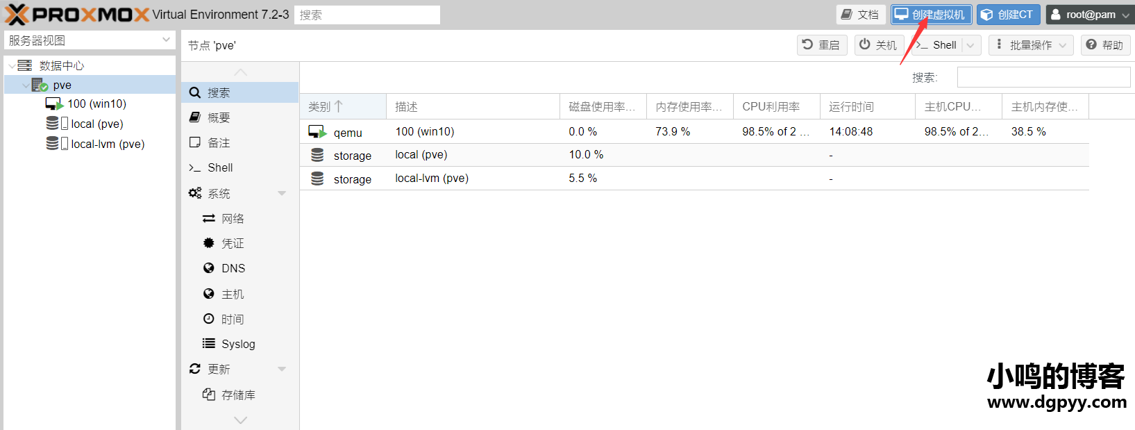
Task: Collapse the 更新 section arrow
Action: pyautogui.click(x=282, y=370)
